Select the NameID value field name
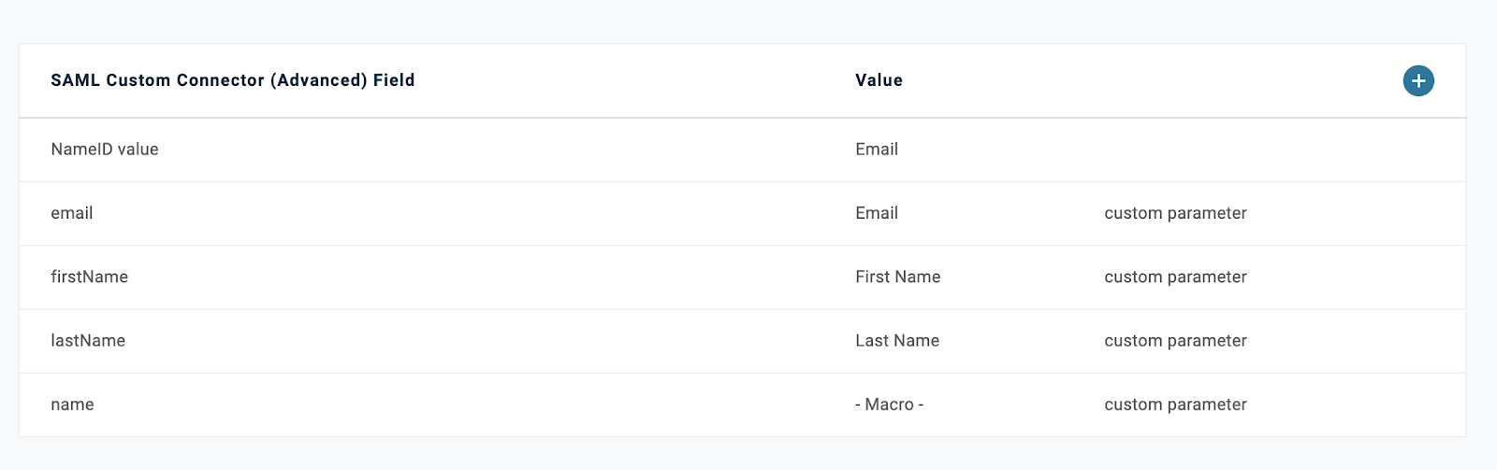The height and width of the screenshot is (470, 1497). point(105,150)
